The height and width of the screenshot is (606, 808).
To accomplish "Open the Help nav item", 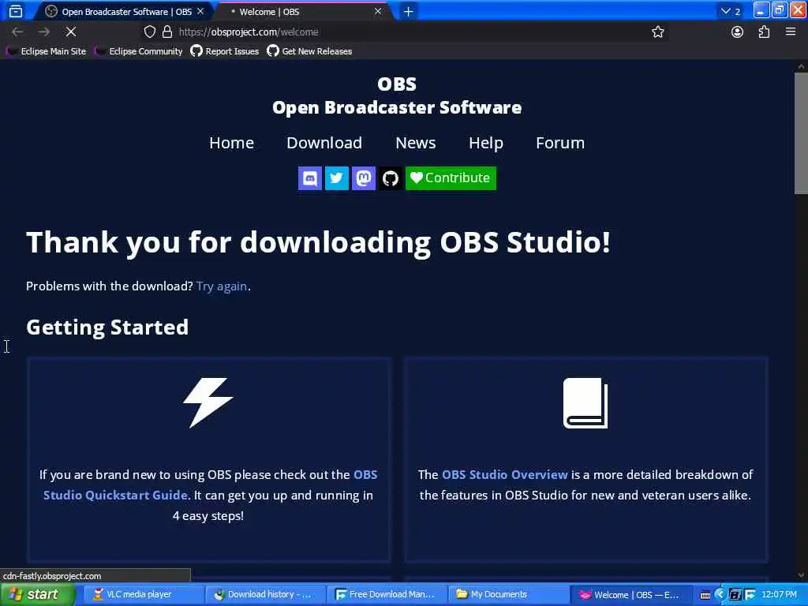I will (x=486, y=143).
